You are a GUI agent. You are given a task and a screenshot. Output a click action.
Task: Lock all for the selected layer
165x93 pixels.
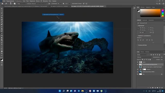pos(150,60)
